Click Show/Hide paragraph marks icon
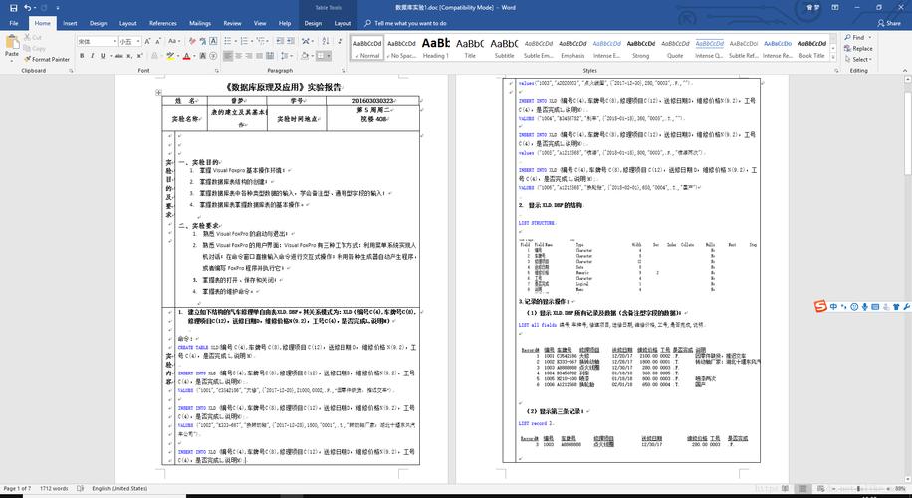The width and height of the screenshot is (912, 498). click(x=340, y=41)
